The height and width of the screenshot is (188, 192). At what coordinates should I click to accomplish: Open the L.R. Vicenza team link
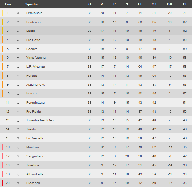point(36,67)
